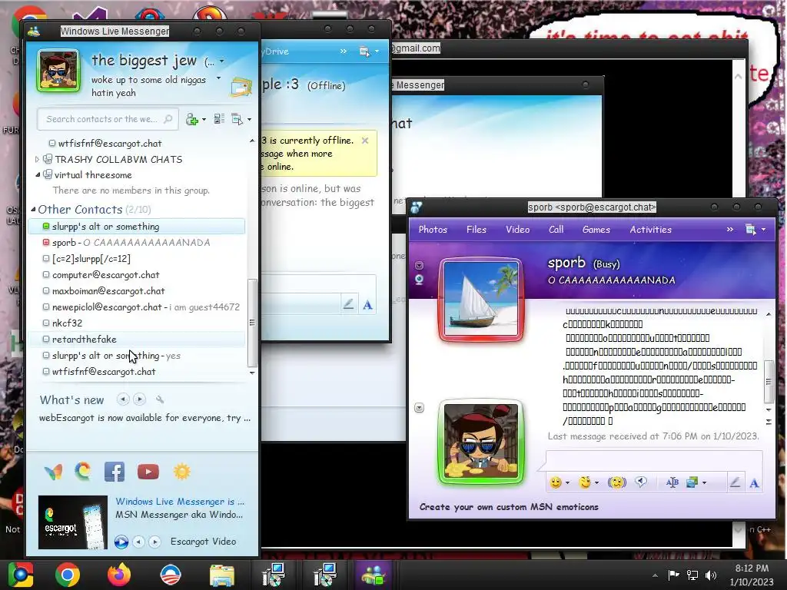This screenshot has height=590, width=787.
Task: Select contact maxboiman@escargot.chat
Action: (108, 291)
